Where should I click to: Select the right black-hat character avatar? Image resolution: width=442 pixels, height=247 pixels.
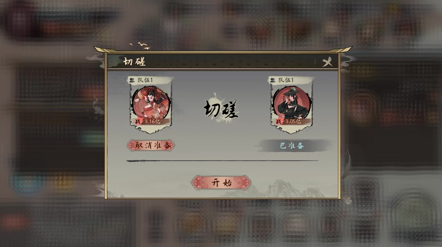pos(292,103)
